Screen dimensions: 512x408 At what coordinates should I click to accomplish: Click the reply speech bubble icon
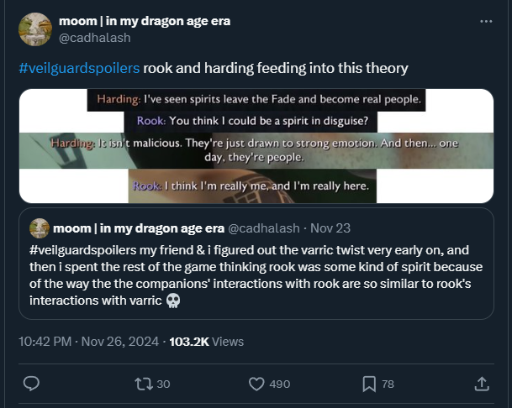[x=30, y=384]
